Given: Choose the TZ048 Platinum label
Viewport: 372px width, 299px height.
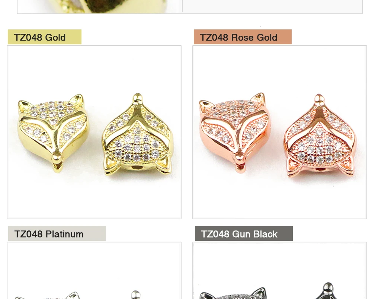Looking at the screenshot, I should pos(57,233).
